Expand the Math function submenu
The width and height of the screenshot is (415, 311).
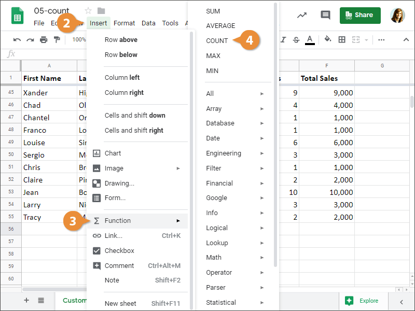click(x=235, y=257)
